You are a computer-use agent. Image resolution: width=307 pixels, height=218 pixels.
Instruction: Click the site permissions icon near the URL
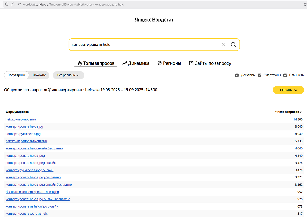tap(19, 4)
